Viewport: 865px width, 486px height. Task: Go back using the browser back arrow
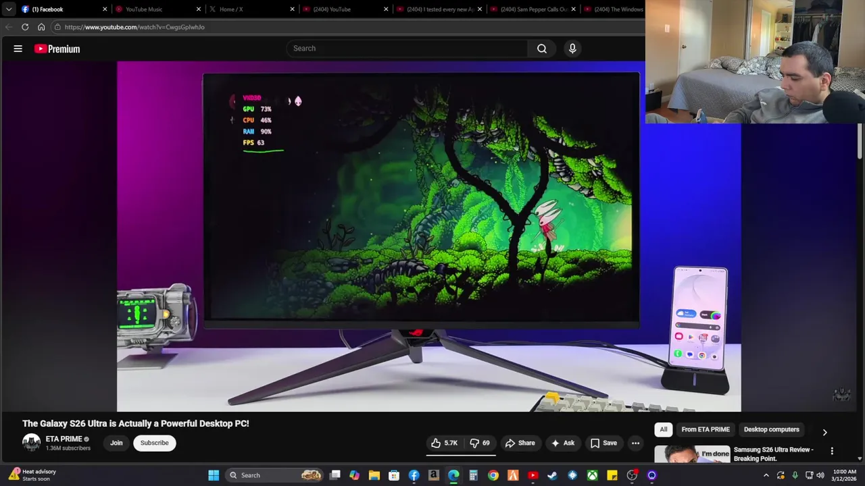coord(9,27)
